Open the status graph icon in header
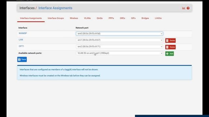The width and height of the screenshot is (209, 117). coord(184,8)
